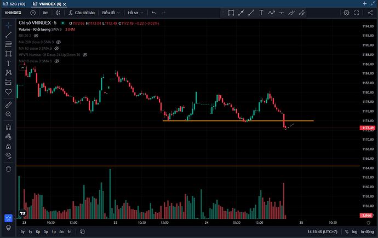
Task: Select the text tool in left sidebar
Action: [8, 63]
